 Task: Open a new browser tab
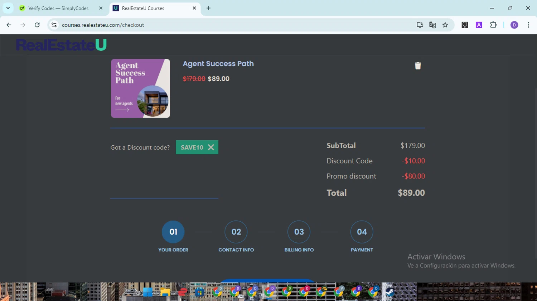pos(208,8)
